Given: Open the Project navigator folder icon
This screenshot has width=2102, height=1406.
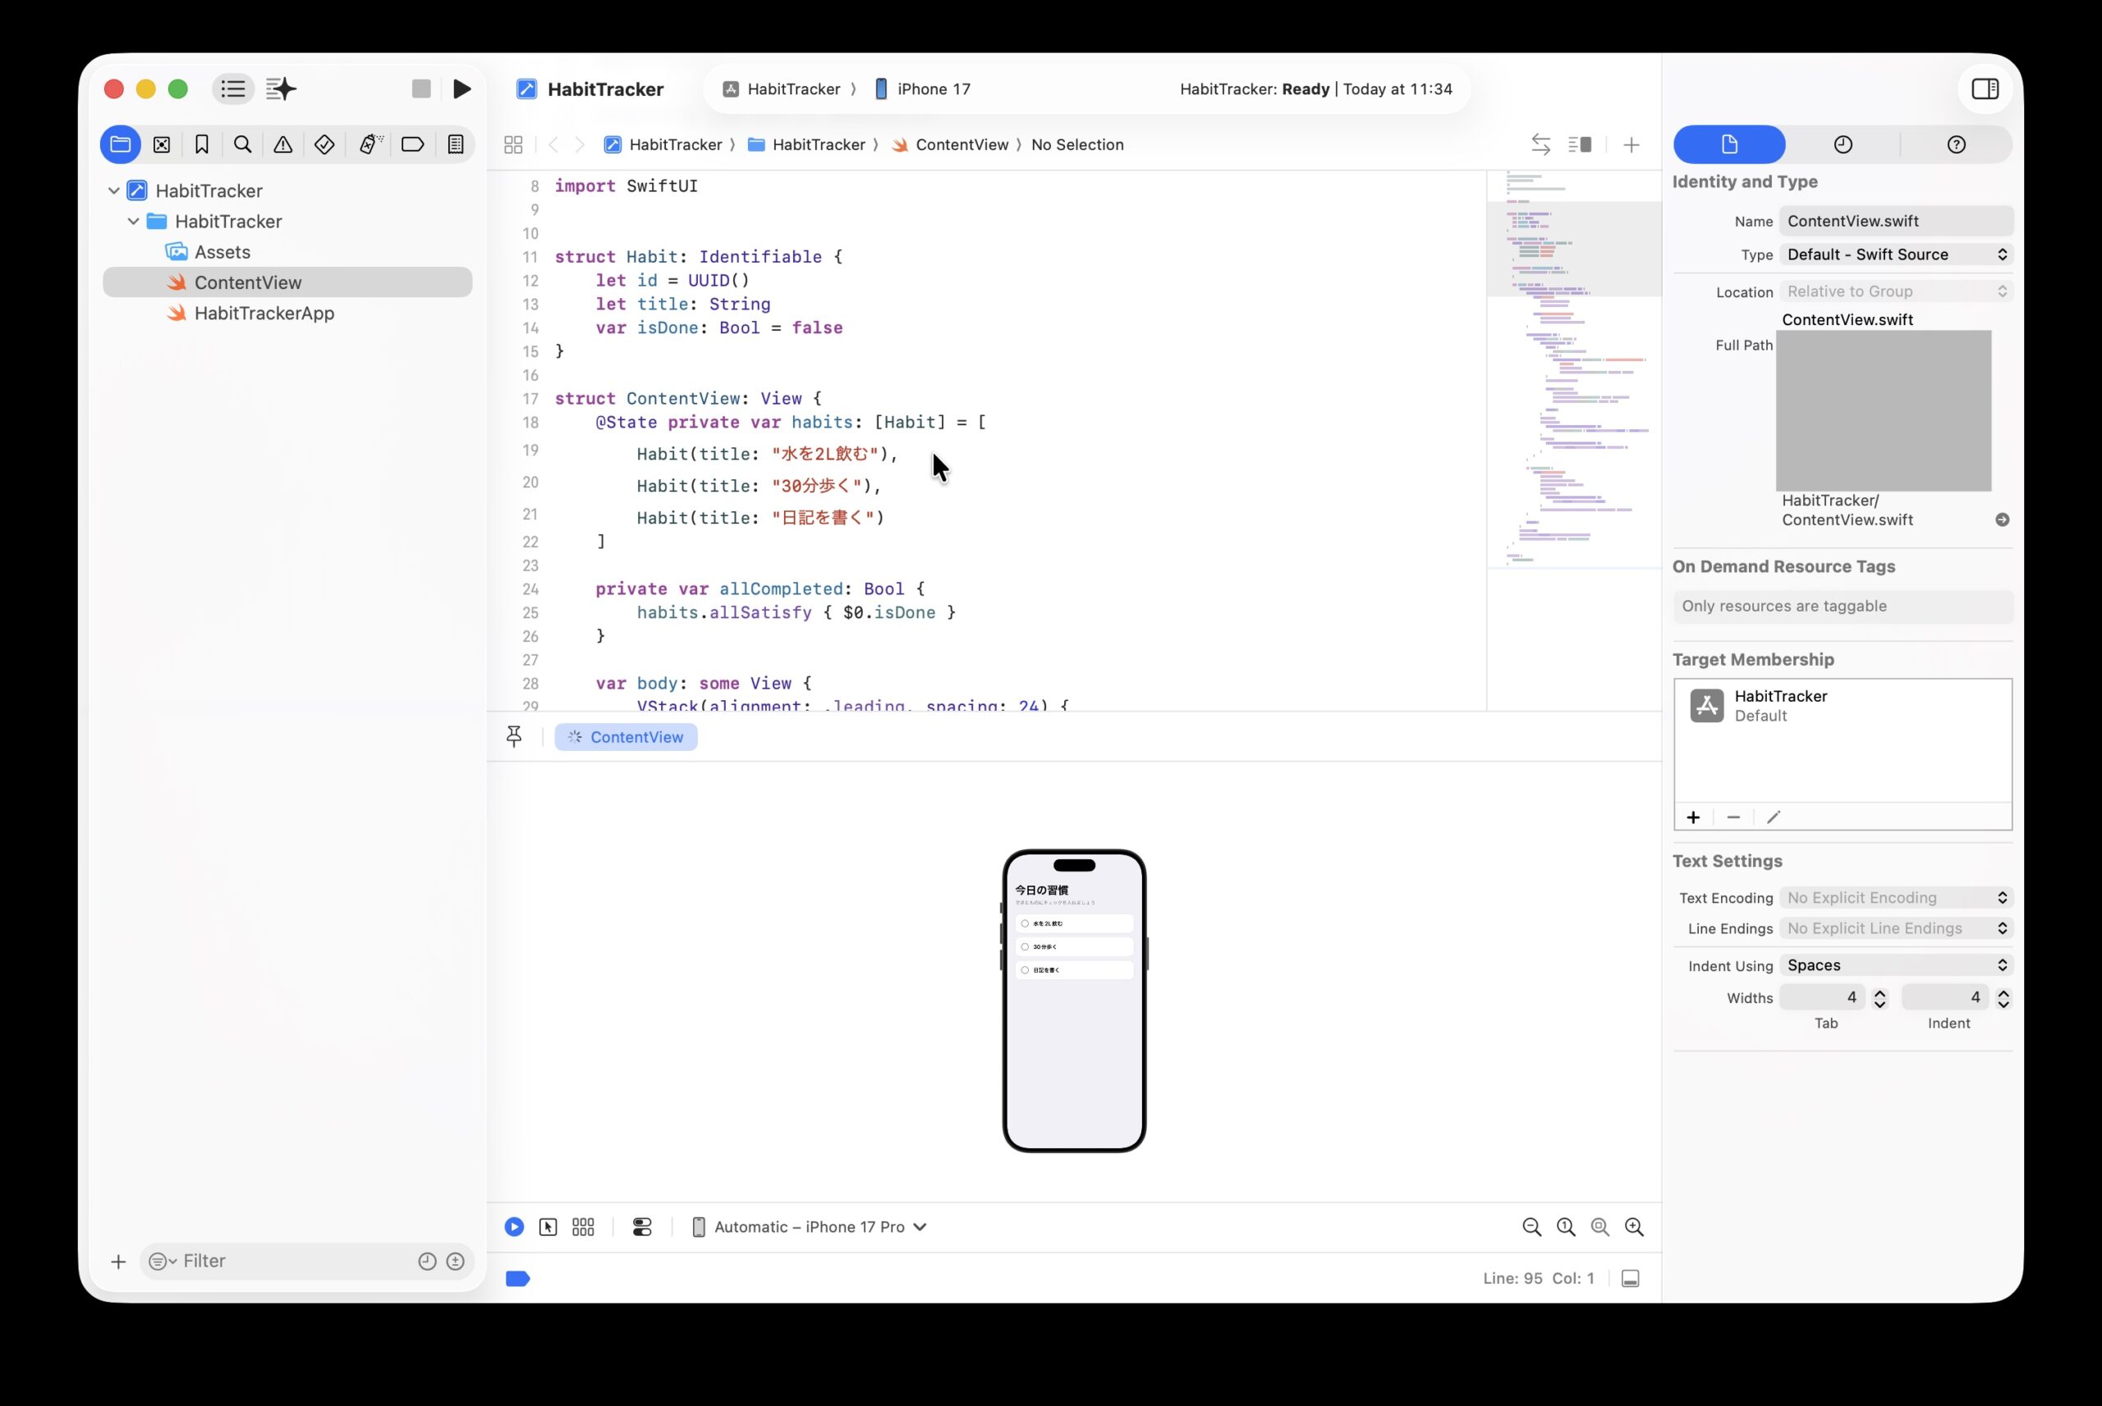Looking at the screenshot, I should (x=120, y=144).
